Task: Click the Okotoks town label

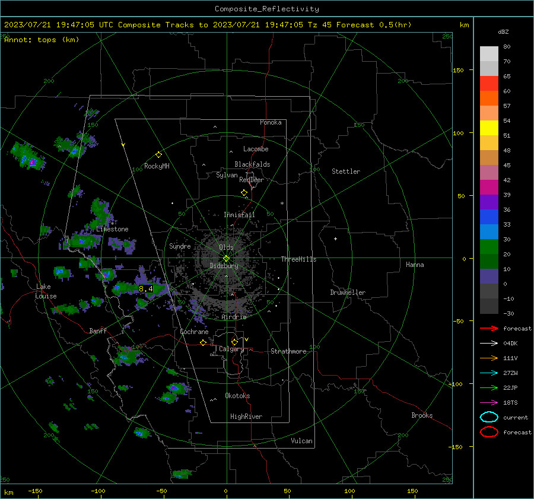Action: [237, 396]
